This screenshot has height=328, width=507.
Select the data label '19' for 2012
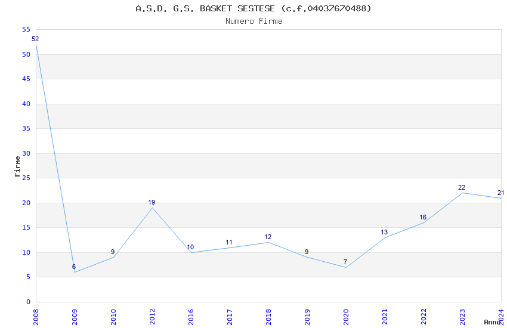(152, 203)
